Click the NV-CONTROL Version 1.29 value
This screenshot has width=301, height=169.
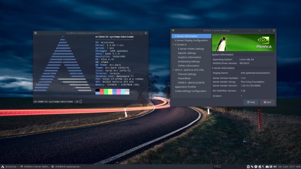(x=243, y=91)
